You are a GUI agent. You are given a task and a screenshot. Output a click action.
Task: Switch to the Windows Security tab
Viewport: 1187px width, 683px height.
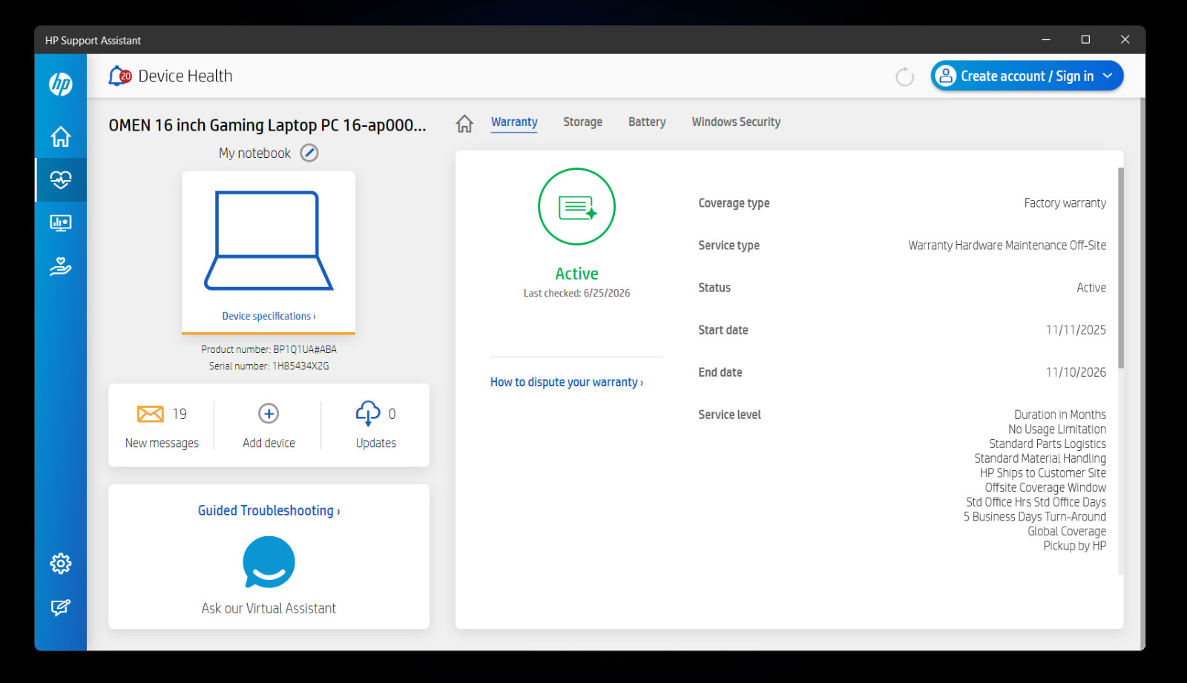(x=736, y=122)
